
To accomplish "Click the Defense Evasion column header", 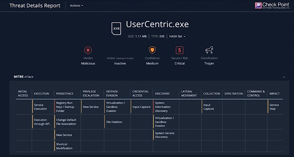I will pos(112,93).
